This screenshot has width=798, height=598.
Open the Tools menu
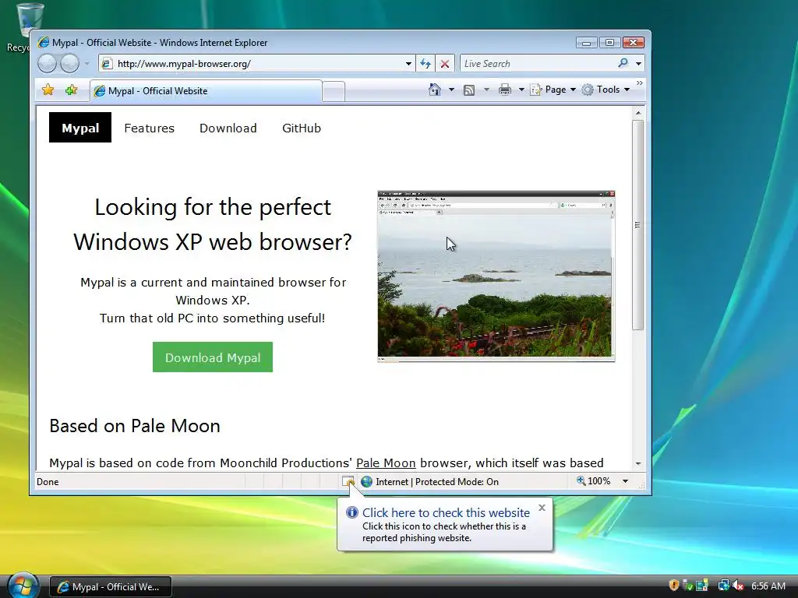pyautogui.click(x=606, y=90)
